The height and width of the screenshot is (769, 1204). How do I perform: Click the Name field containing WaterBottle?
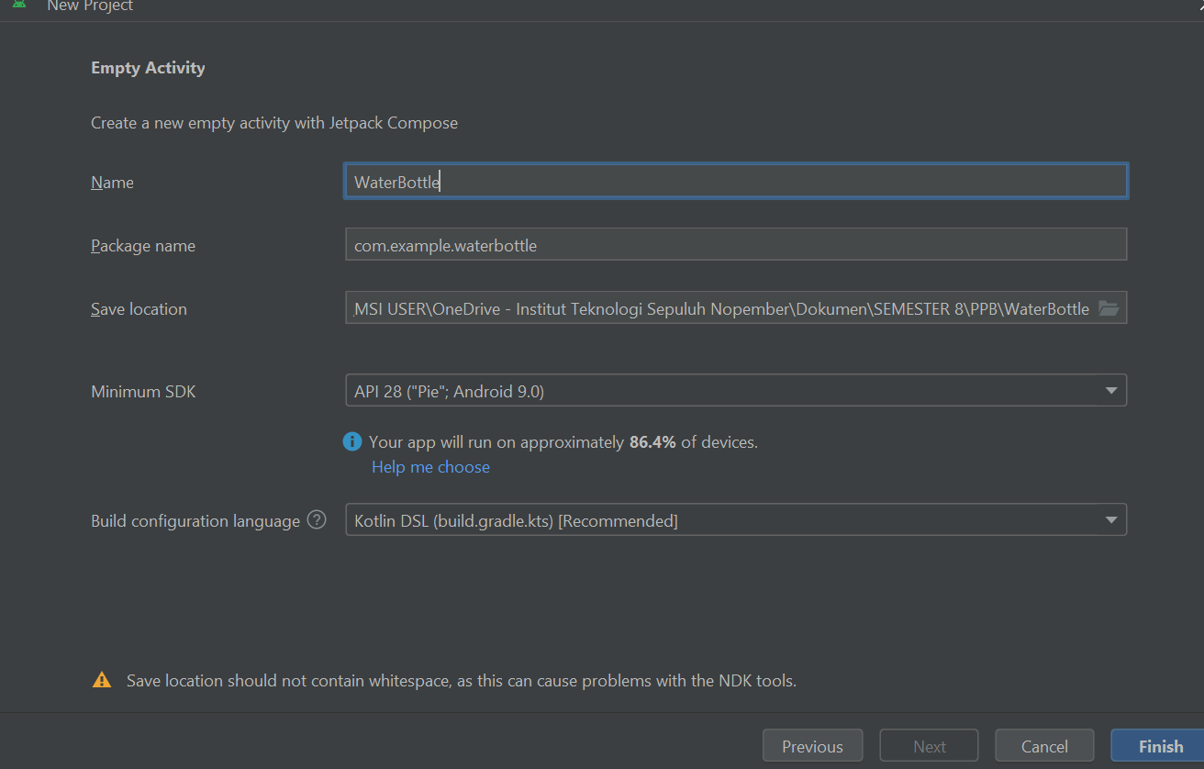(x=736, y=182)
